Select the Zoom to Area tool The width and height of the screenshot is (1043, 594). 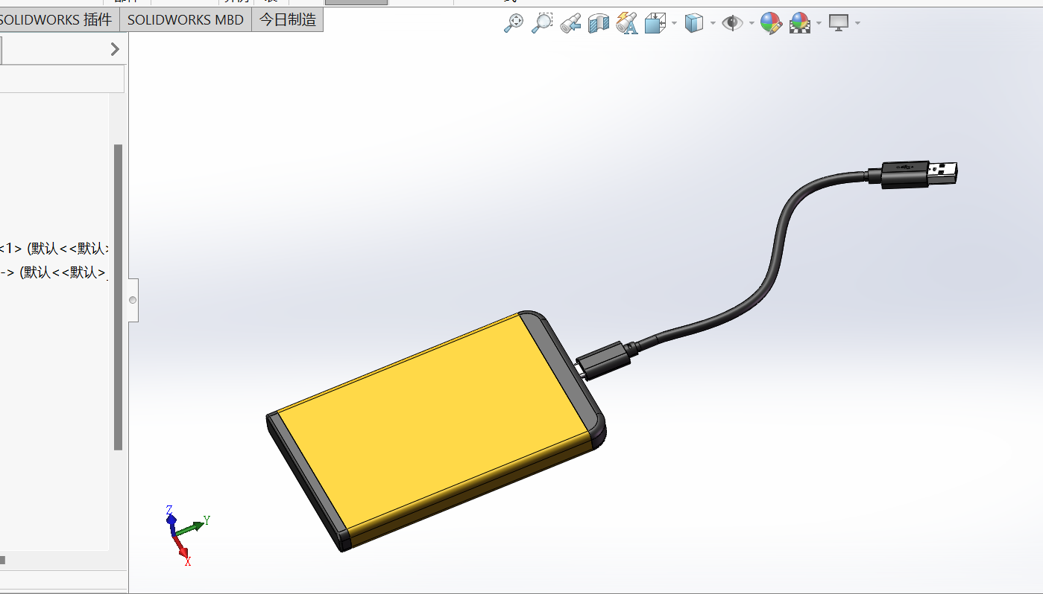coord(542,23)
